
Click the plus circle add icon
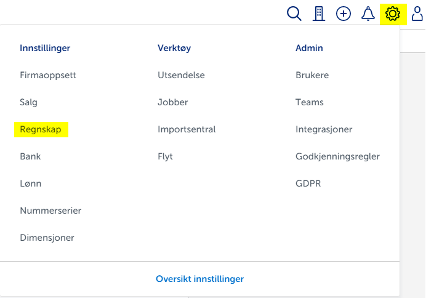[344, 14]
